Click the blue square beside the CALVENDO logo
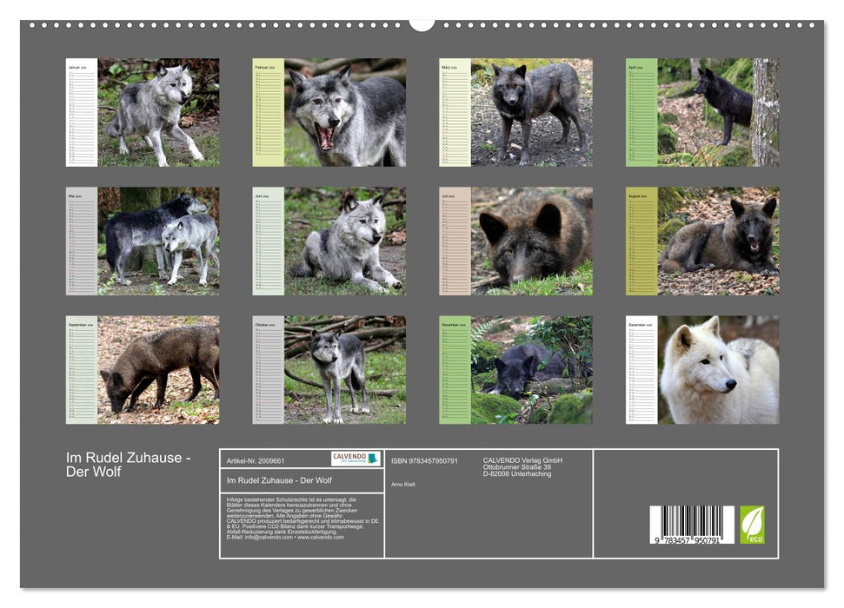Image resolution: width=844 pixels, height=608 pixels. pyautogui.click(x=373, y=459)
